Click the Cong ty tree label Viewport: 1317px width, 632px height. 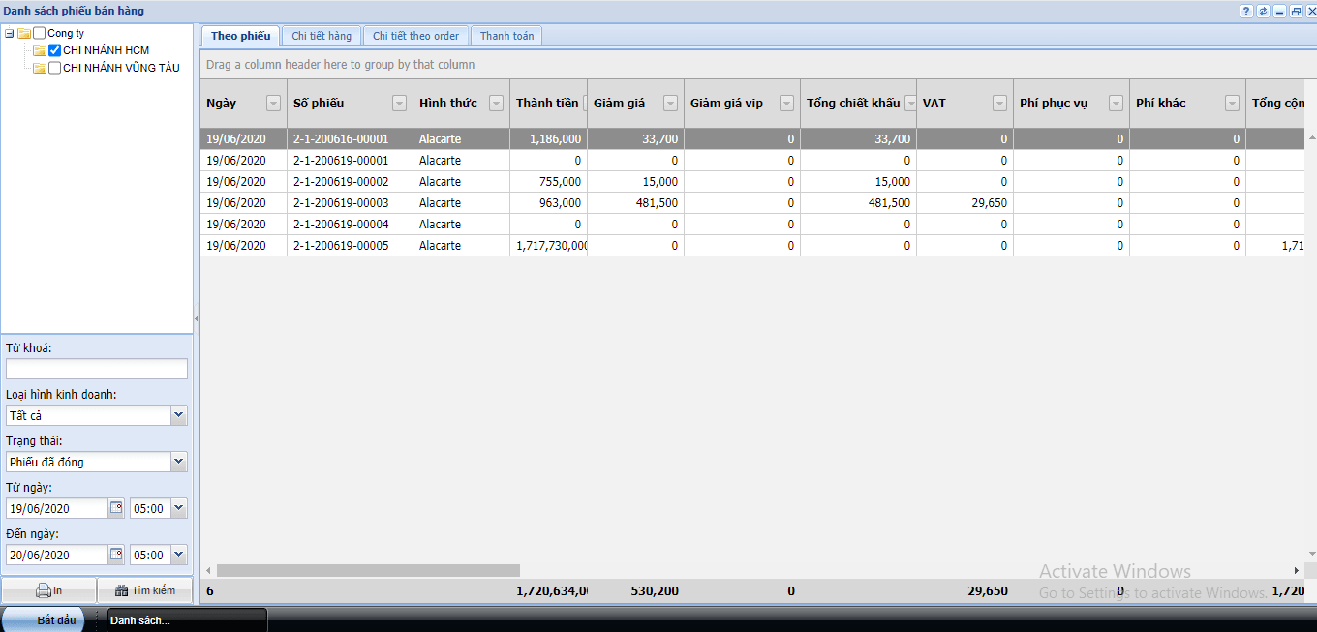(x=66, y=33)
